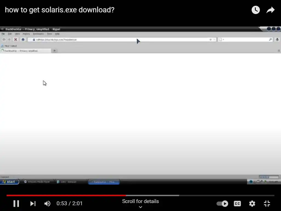Screen dimensions: 281x211
Task: Go back with the browser back arrow
Action: 4,40
